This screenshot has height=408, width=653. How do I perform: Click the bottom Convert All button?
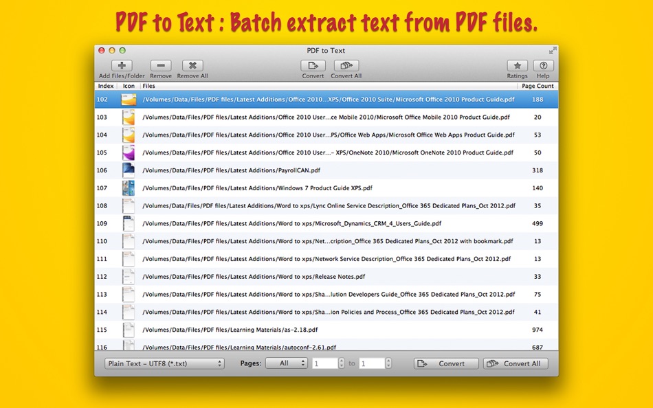(516, 363)
